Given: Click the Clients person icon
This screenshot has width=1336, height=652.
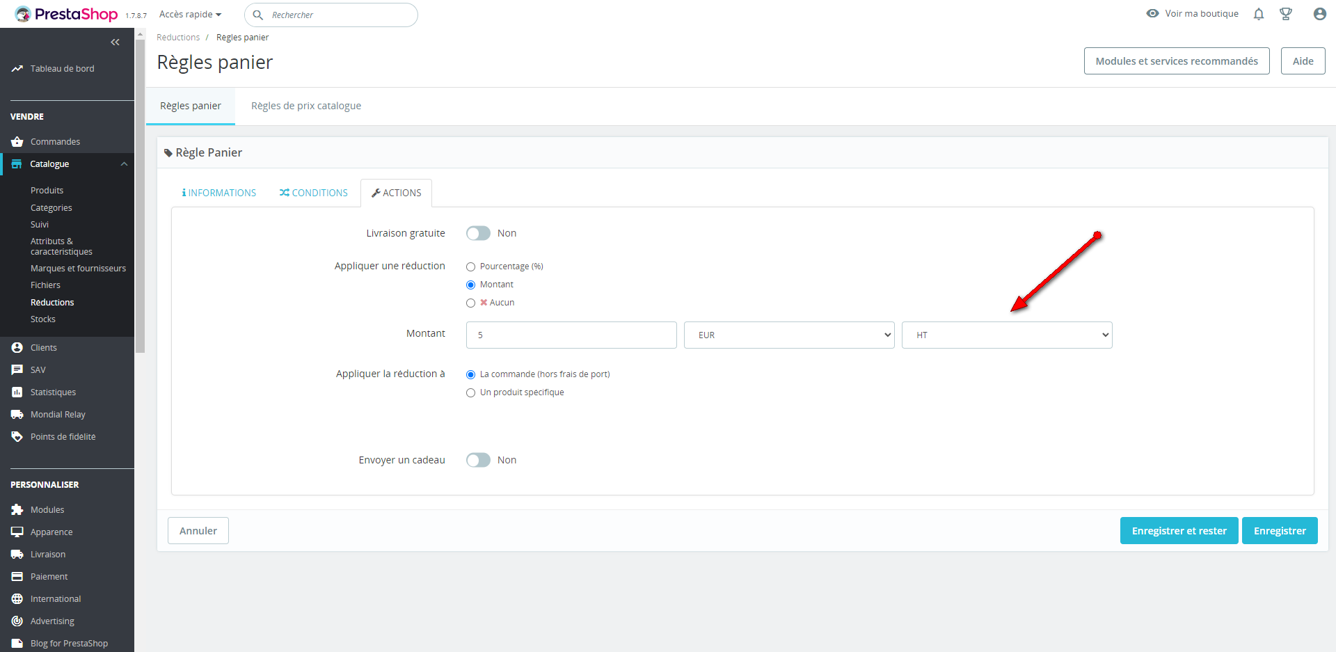Looking at the screenshot, I should pos(17,348).
